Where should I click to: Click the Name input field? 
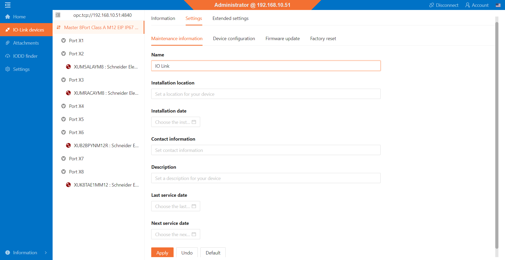(x=266, y=66)
